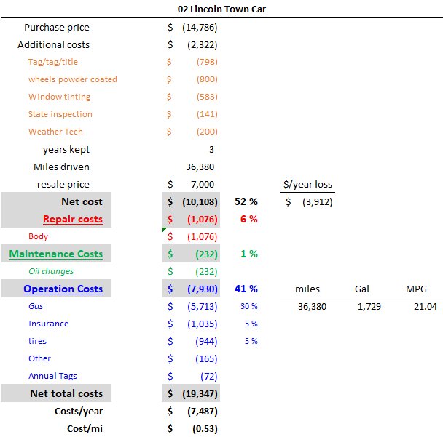Select the Other value (165)
The width and height of the screenshot is (443, 437).
206,359
